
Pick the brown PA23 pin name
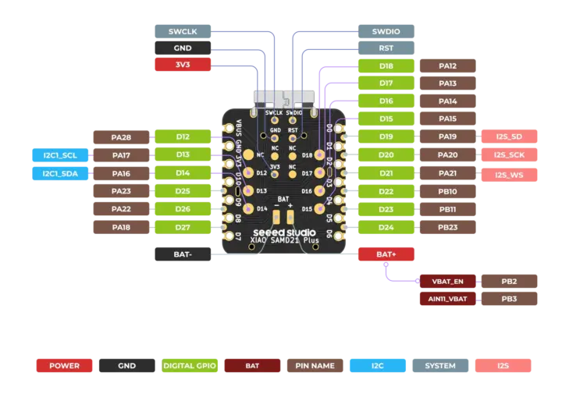121,191
